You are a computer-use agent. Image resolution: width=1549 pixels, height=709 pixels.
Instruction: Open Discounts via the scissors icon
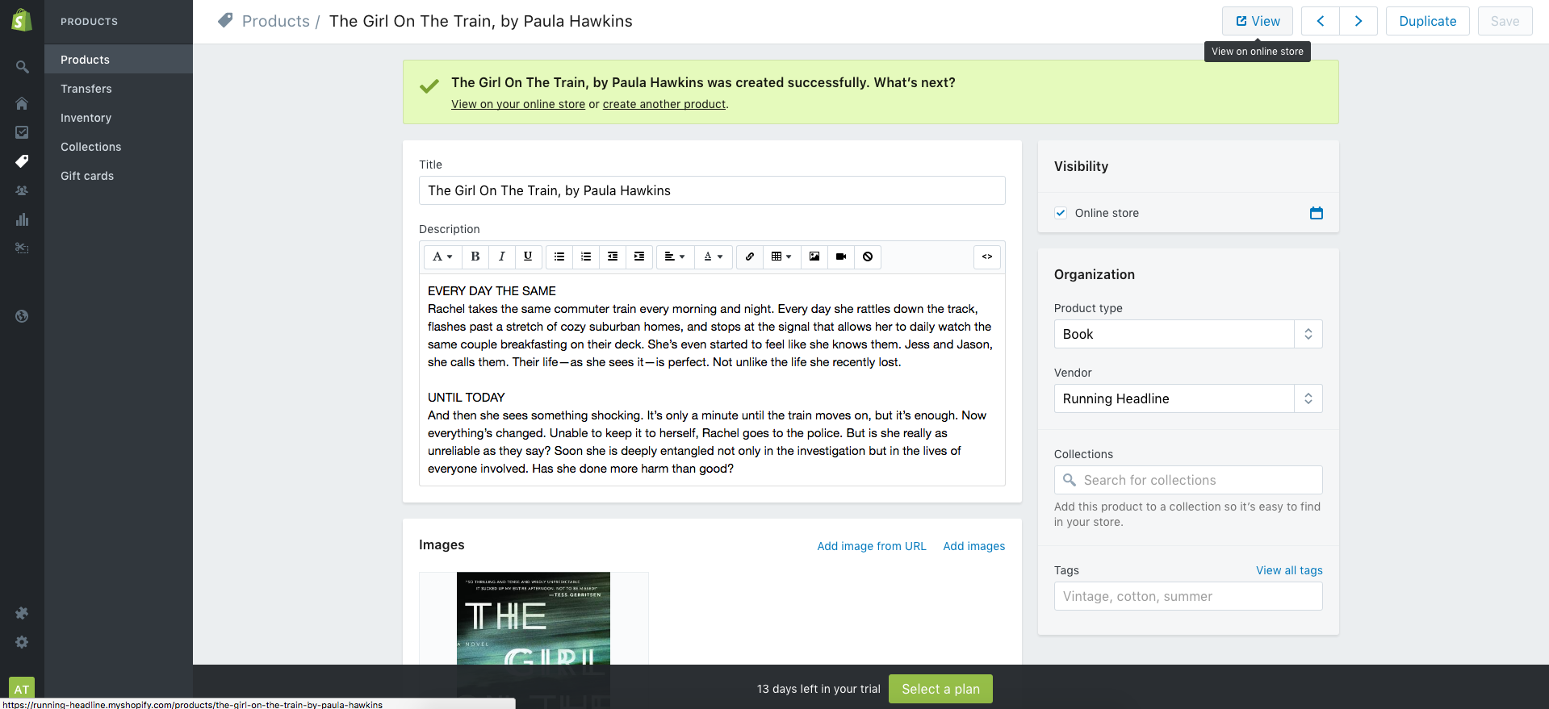[22, 248]
